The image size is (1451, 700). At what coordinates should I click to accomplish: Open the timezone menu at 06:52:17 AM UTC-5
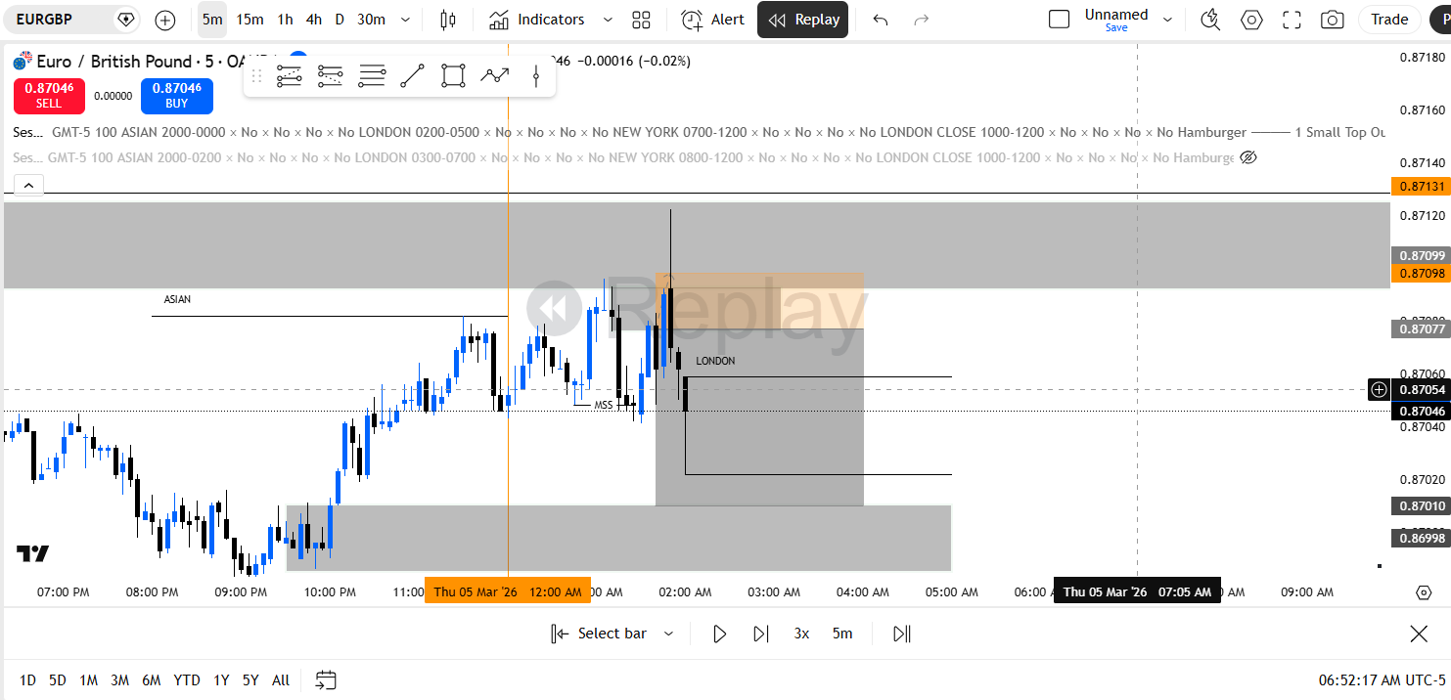pyautogui.click(x=1383, y=680)
